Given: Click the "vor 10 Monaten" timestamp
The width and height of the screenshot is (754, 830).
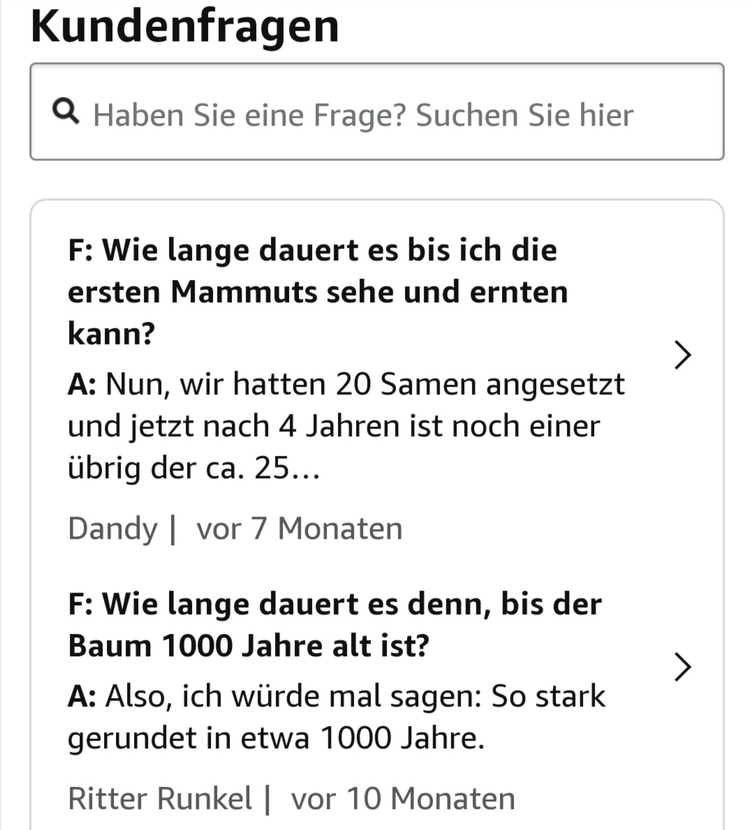Looking at the screenshot, I should point(403,799).
